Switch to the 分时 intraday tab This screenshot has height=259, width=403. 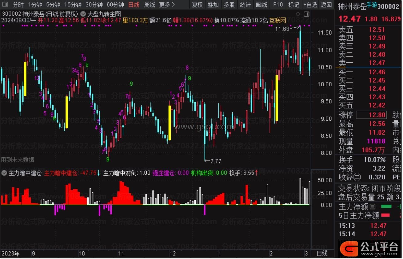[x=18, y=5]
